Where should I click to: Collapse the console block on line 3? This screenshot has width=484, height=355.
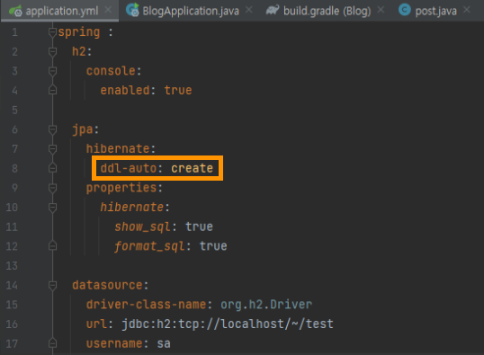click(52, 71)
